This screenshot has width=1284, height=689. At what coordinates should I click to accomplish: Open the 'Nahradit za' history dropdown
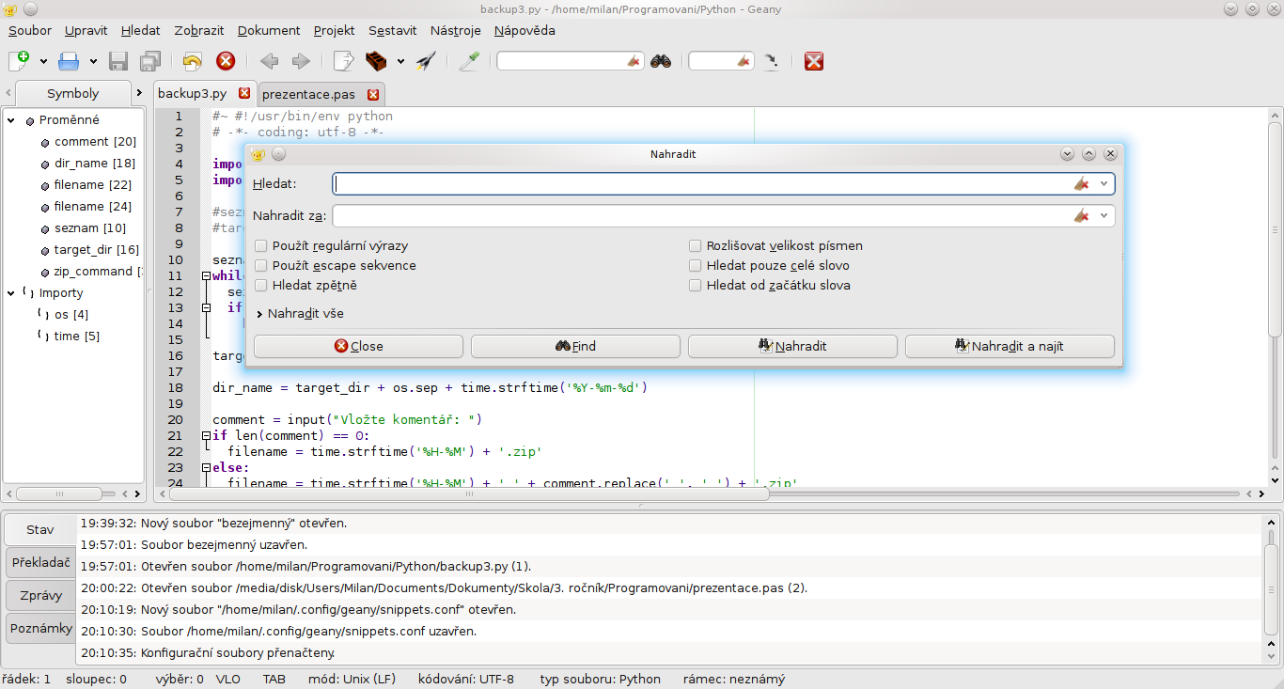(1104, 216)
